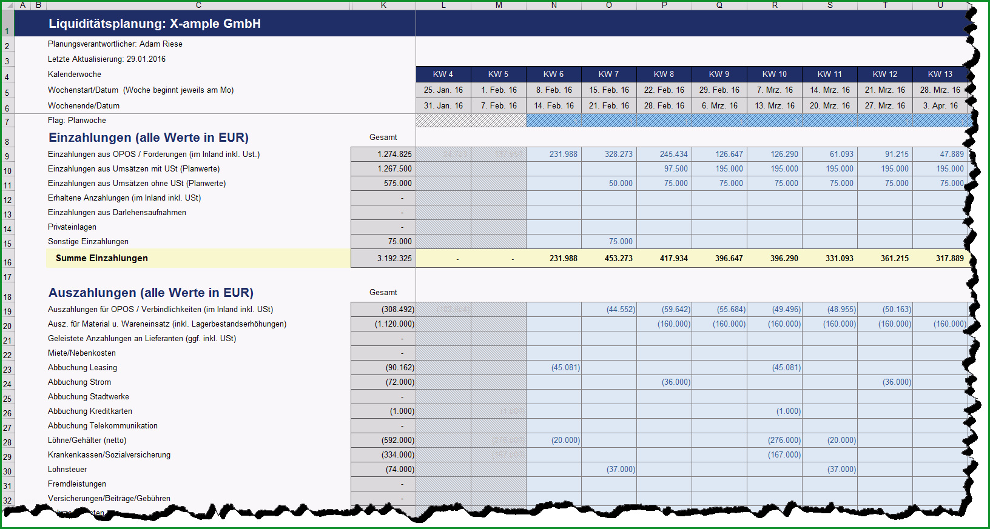990x529 pixels.
Task: Click the week start date 7. Mrz. 16
Action: tap(775, 90)
